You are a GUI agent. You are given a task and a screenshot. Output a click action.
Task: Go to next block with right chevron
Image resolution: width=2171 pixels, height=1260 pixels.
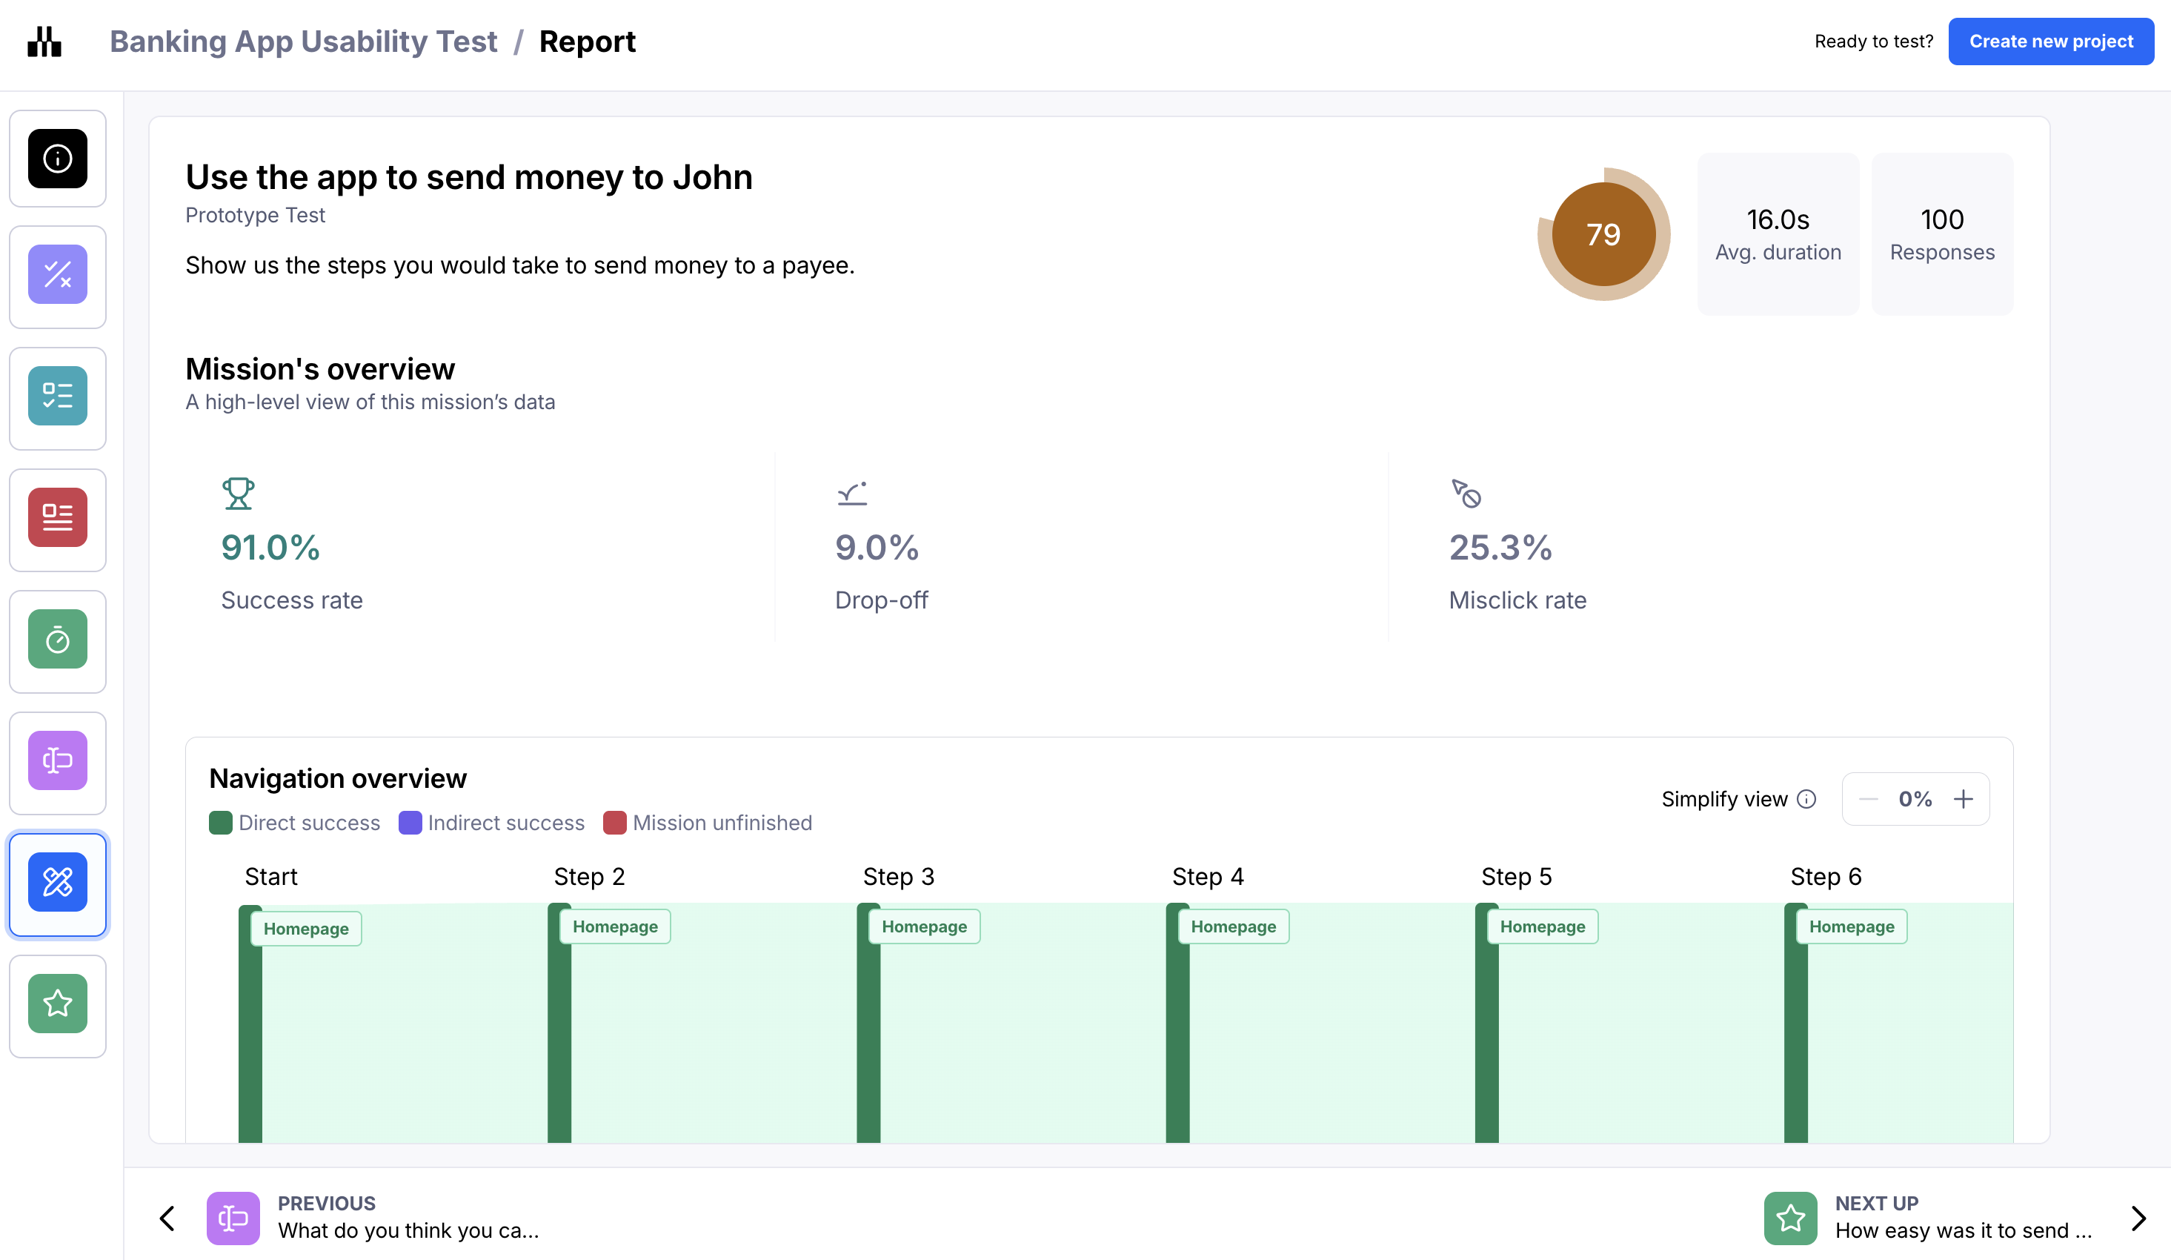coord(2138,1218)
